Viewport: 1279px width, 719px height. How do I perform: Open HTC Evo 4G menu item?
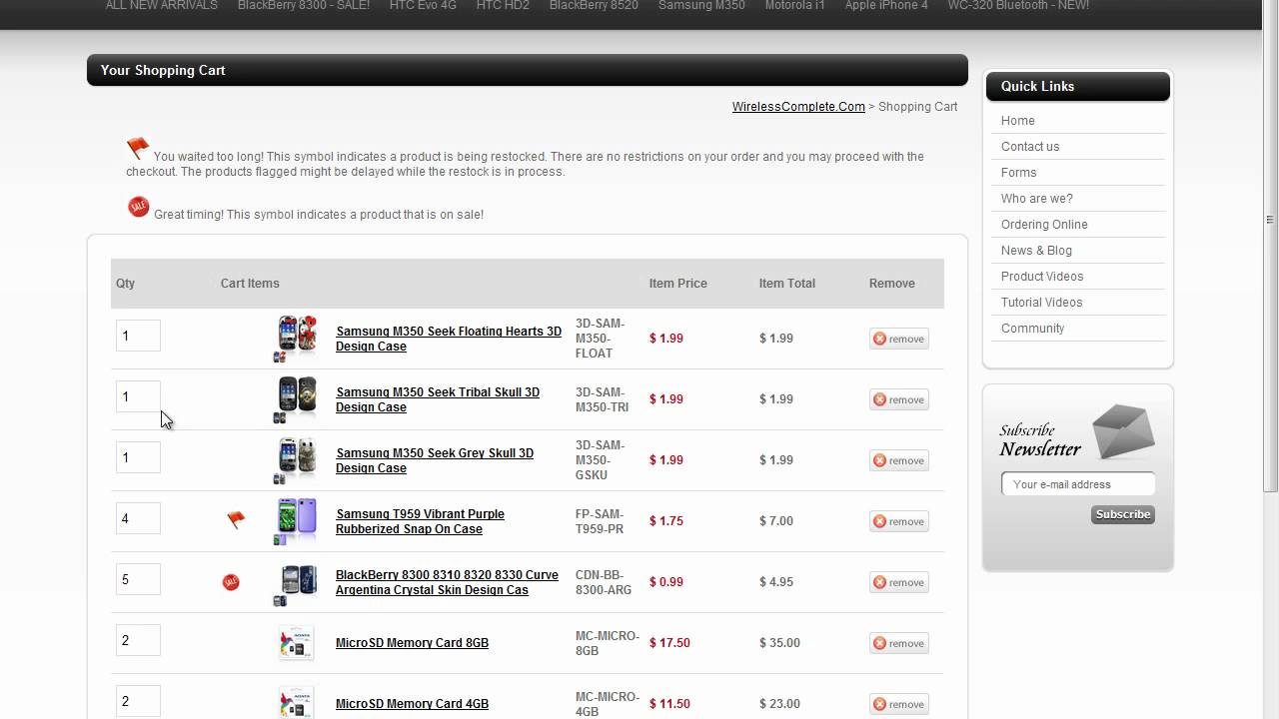coord(423,6)
